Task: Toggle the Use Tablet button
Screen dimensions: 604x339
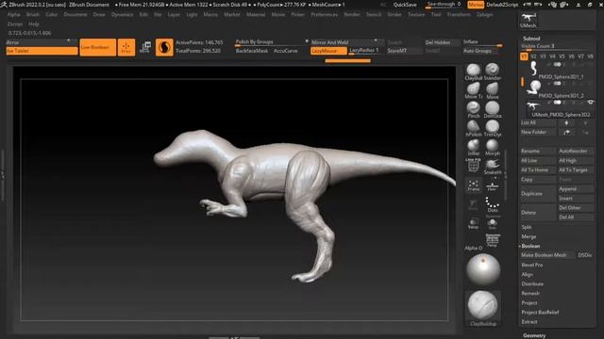Action: click(42, 51)
